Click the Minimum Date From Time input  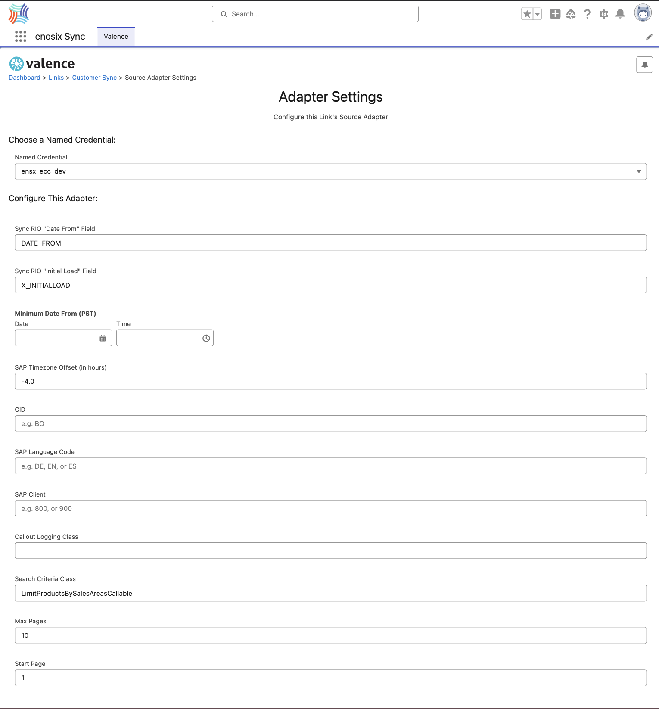click(165, 338)
